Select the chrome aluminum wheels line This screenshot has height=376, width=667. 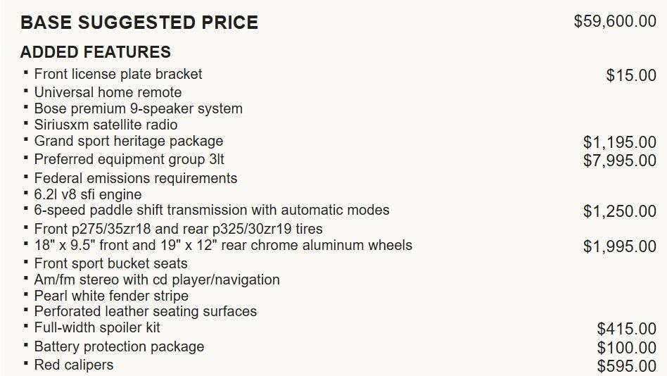tap(223, 245)
